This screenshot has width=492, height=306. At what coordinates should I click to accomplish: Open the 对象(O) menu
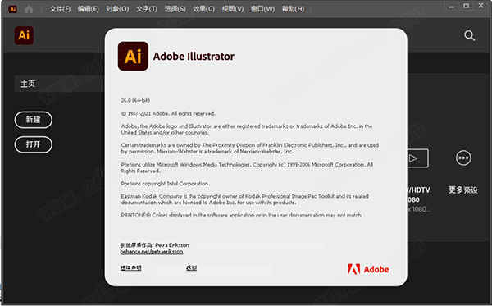[x=117, y=9]
